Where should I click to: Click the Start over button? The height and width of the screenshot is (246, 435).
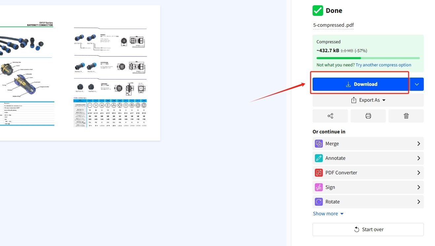[368, 229]
